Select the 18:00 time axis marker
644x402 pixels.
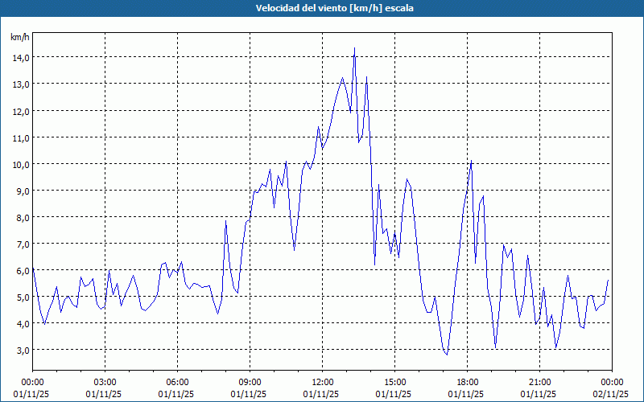[x=467, y=381]
